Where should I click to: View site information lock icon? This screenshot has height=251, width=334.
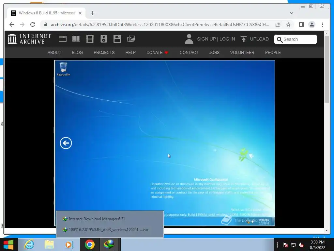click(45, 25)
